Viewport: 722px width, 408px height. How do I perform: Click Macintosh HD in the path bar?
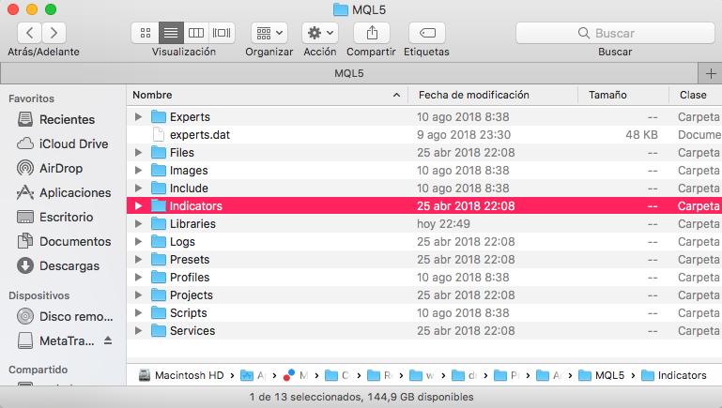181,375
